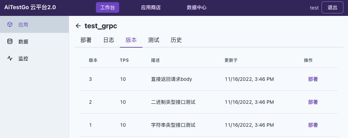348x138 pixels.
Task: Open the 工作台 navigation item
Action: [108, 7]
